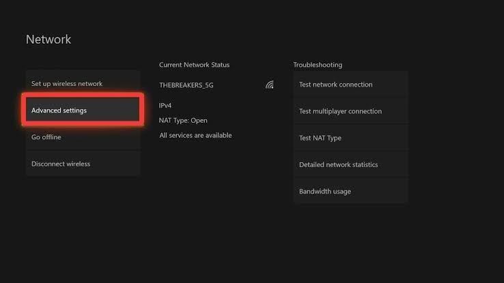View Bandwidth usage

click(x=350, y=191)
